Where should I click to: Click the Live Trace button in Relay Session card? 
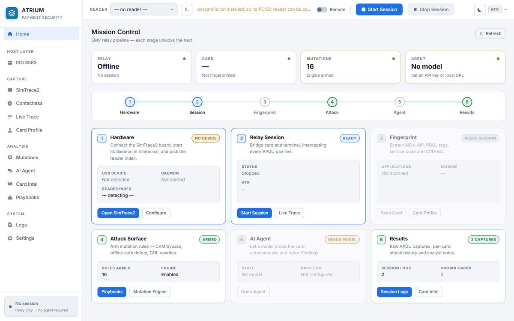(290, 213)
